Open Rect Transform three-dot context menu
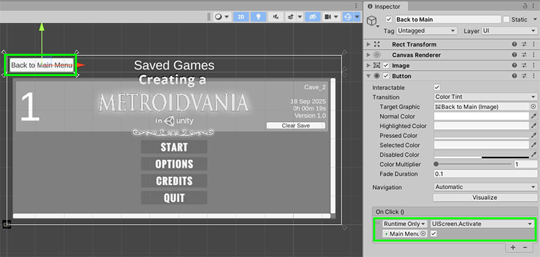 point(534,44)
